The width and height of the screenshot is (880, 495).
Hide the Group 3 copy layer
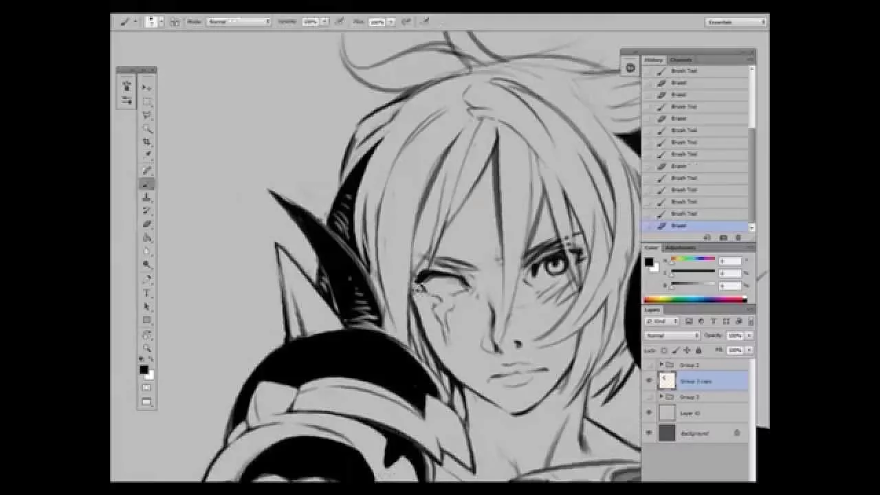pos(648,380)
